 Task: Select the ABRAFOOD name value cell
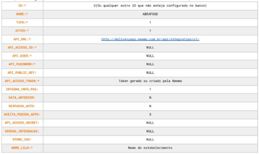pos(150,14)
